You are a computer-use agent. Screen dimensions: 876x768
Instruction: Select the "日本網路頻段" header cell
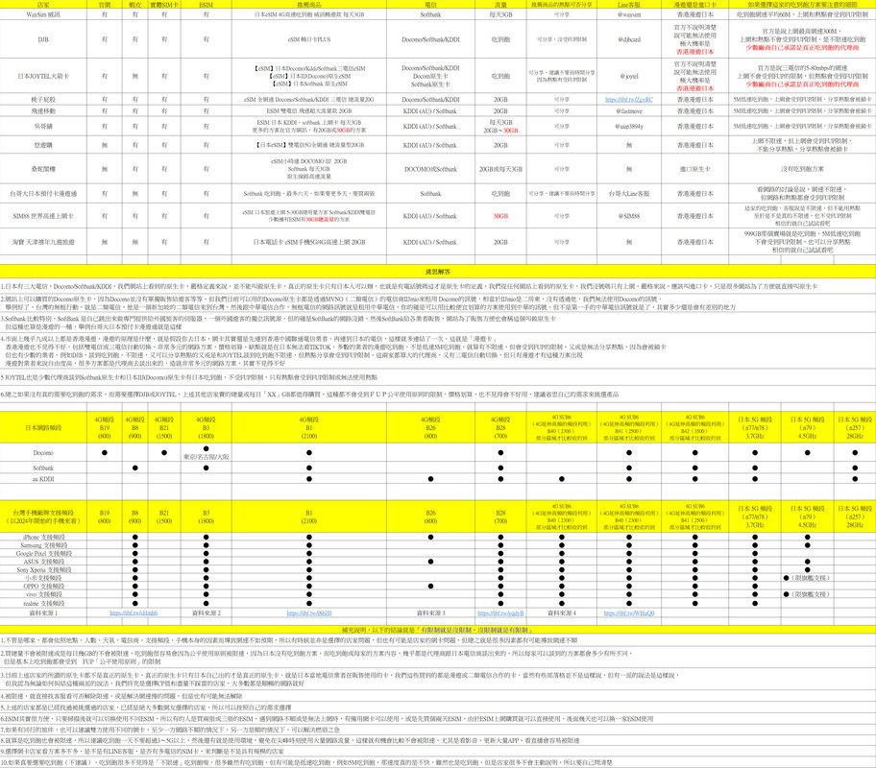click(43, 428)
